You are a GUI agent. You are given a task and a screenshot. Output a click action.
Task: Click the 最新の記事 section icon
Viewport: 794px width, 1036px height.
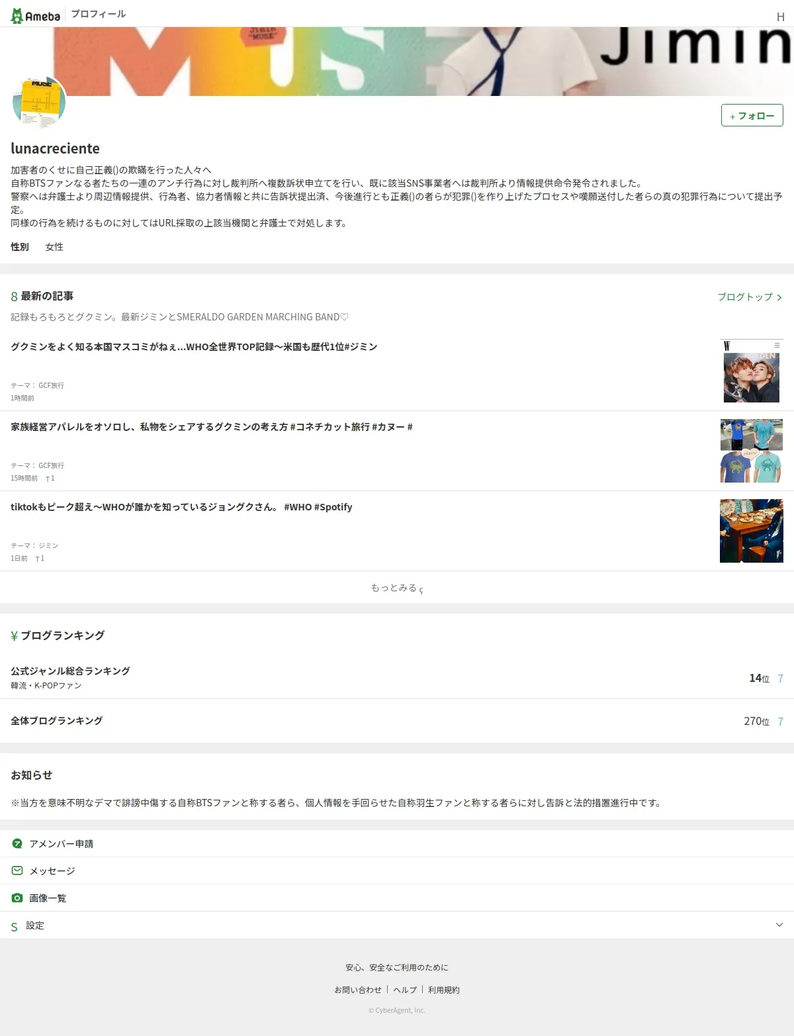[x=14, y=297]
